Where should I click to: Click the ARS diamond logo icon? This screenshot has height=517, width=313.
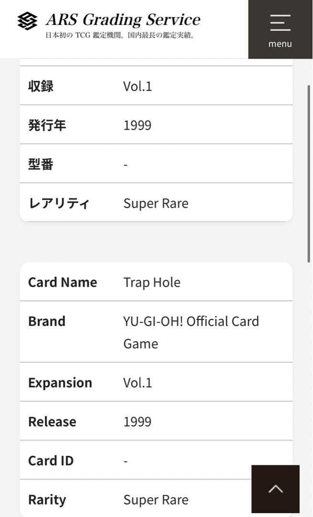27,21
